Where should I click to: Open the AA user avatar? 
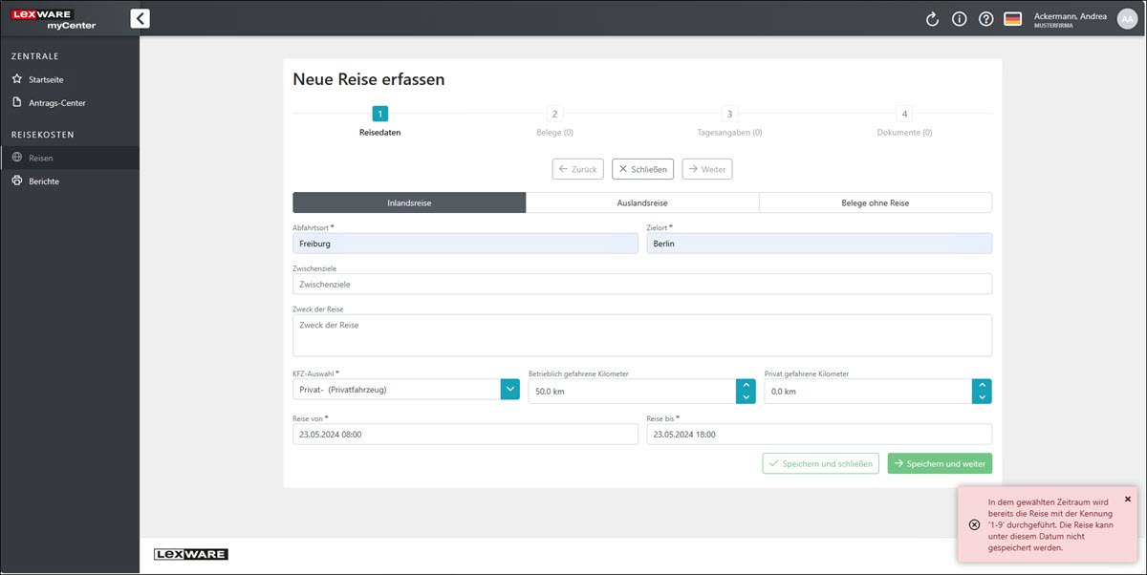1127,19
